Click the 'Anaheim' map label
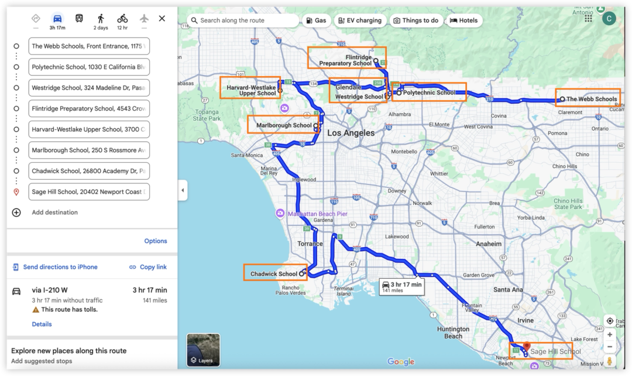The height and width of the screenshot is (376, 632). (x=489, y=244)
